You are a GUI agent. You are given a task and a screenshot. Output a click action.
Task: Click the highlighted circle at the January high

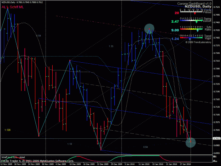click(149, 29)
